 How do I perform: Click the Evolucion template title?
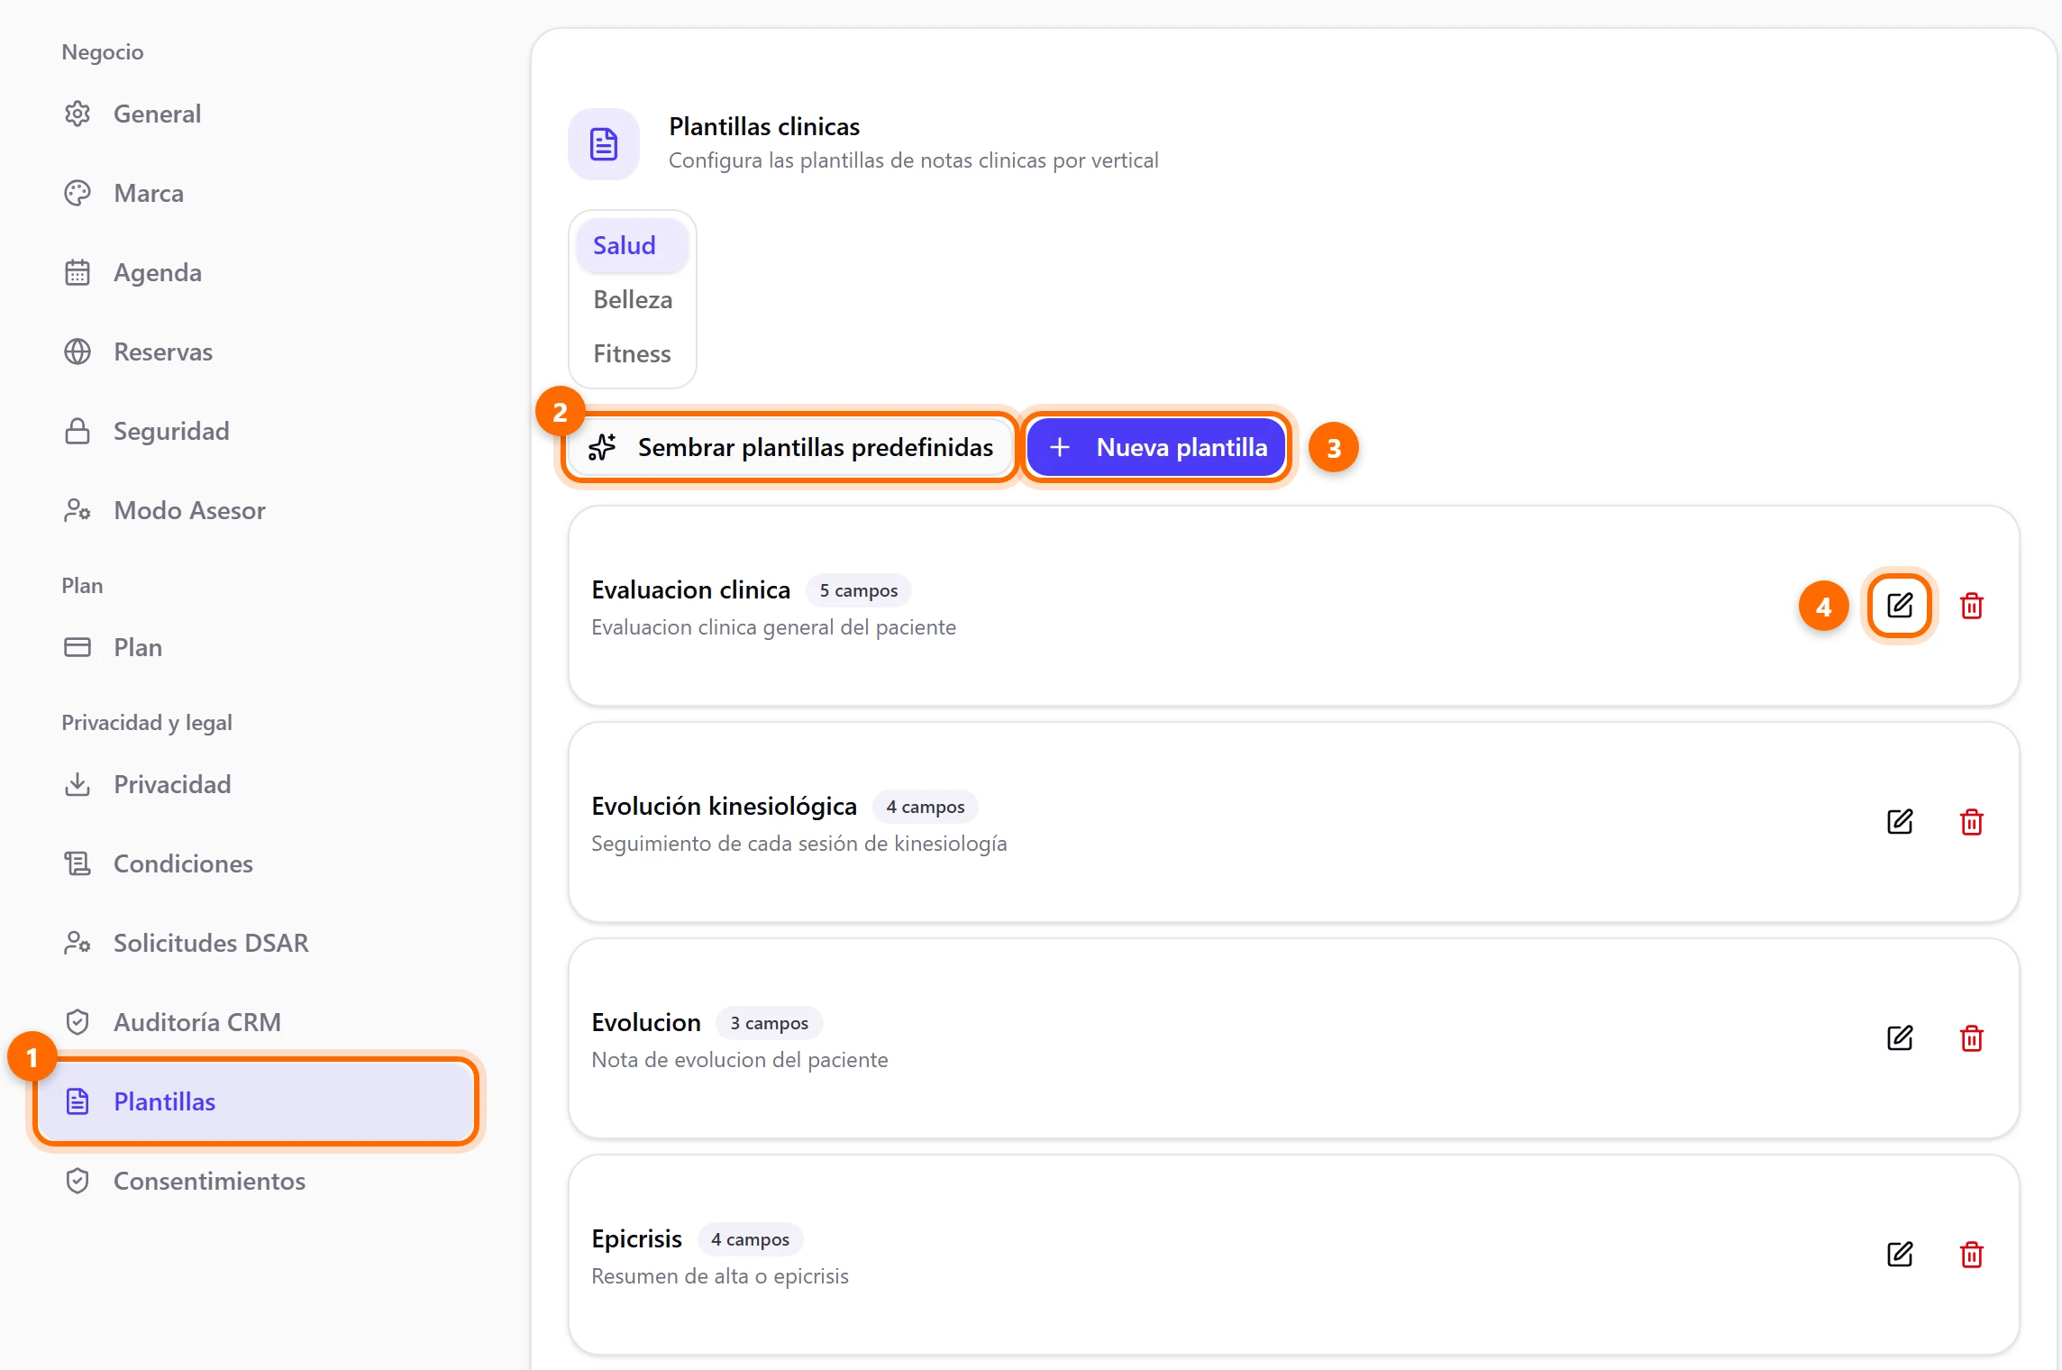click(646, 1022)
